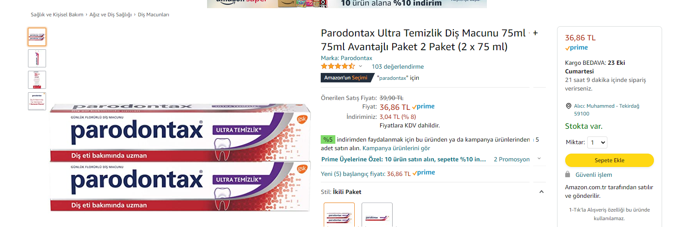The width and height of the screenshot is (675, 227).
Task: Open Marka: Parodontax brand link
Action: 347,58
